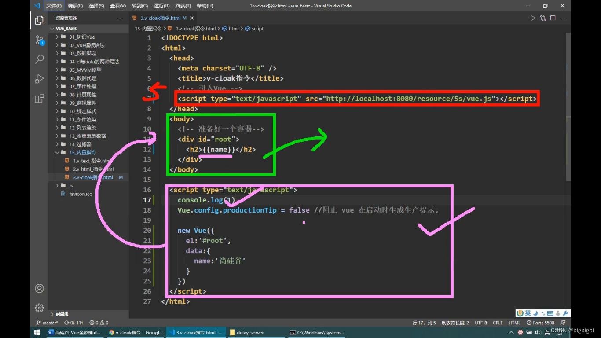
Task: Open the 查看(V) menu
Action: pos(118,6)
